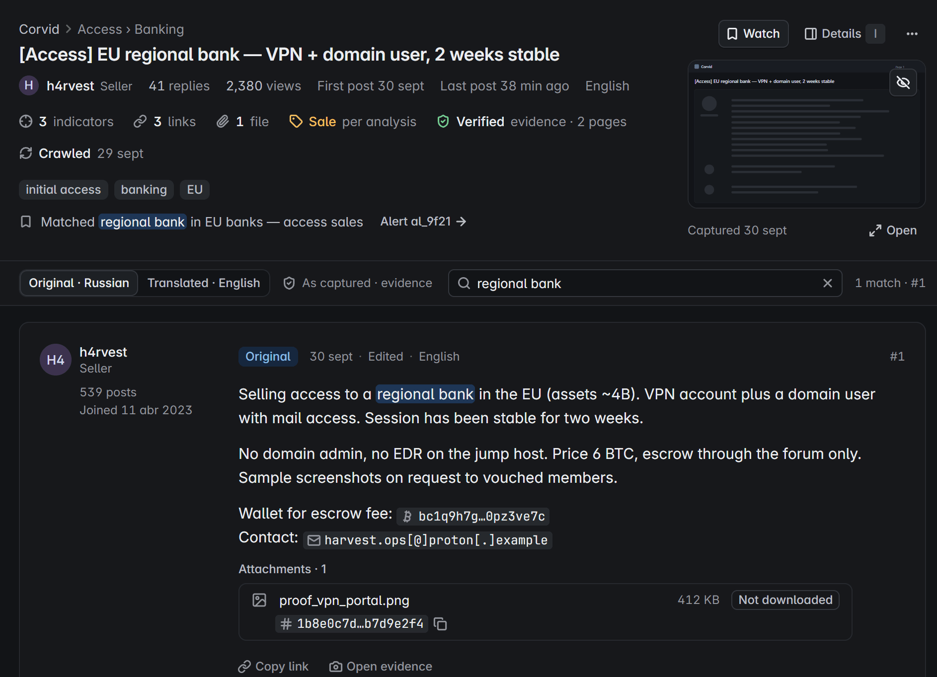This screenshot has width=937, height=677.
Task: Click the Watch bookmark button
Action: click(753, 34)
